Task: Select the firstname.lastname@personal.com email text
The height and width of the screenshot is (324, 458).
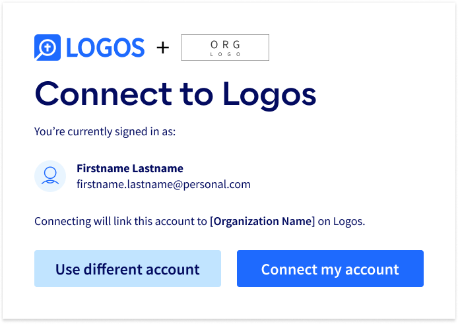Action: pos(164,184)
